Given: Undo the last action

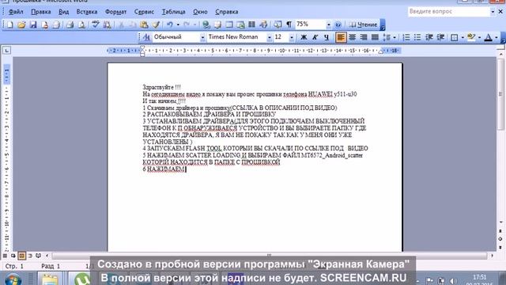Looking at the screenshot, I should coord(170,25).
